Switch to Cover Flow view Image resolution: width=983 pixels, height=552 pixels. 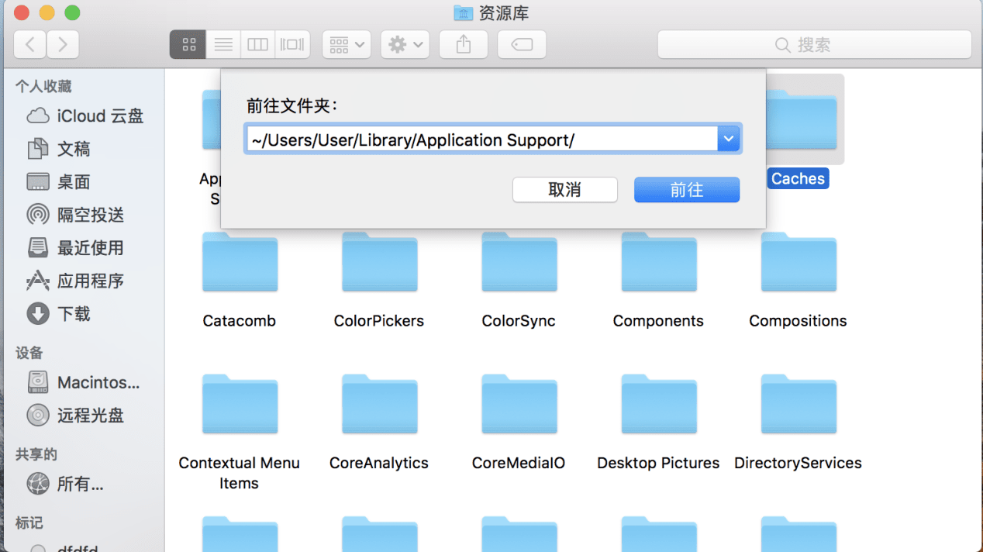pyautogui.click(x=292, y=45)
